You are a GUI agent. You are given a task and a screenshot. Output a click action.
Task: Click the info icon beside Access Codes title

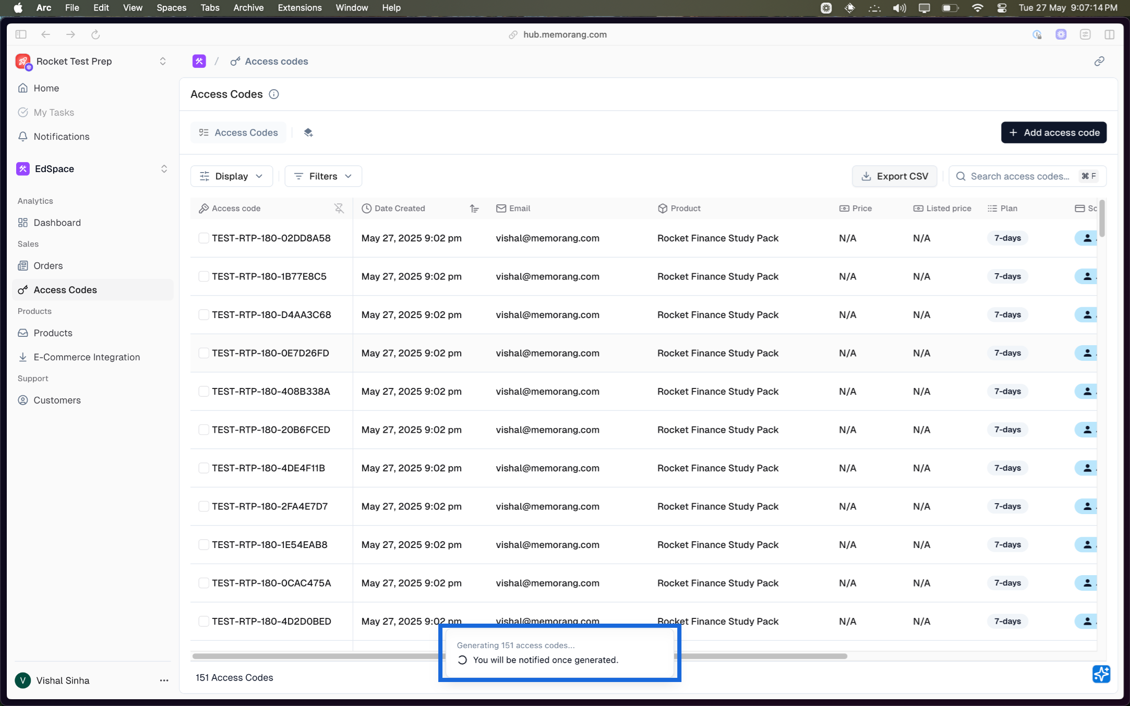point(273,94)
